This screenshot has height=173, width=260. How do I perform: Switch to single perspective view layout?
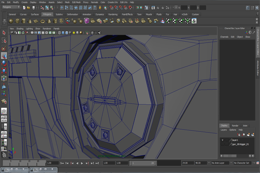[4, 111]
